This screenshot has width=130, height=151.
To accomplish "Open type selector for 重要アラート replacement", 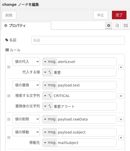I will coord(48,106).
